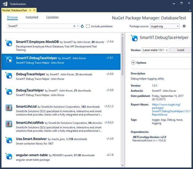193x169 pixels.
Task: Click the package list scrollbar up arrow
Action: click(x=122, y=35)
